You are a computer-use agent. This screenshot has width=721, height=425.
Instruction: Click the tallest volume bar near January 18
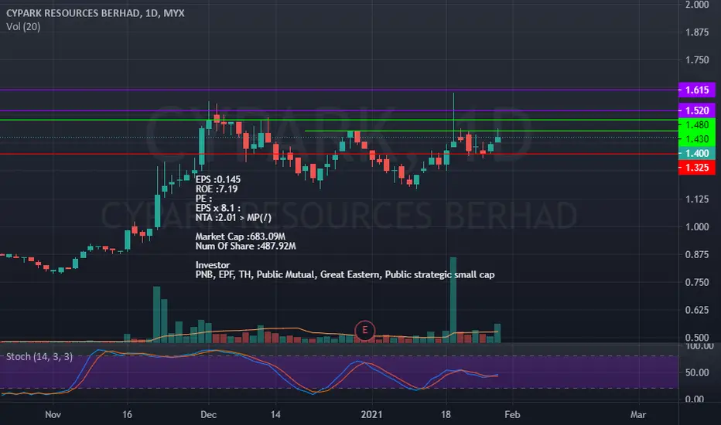[453, 300]
